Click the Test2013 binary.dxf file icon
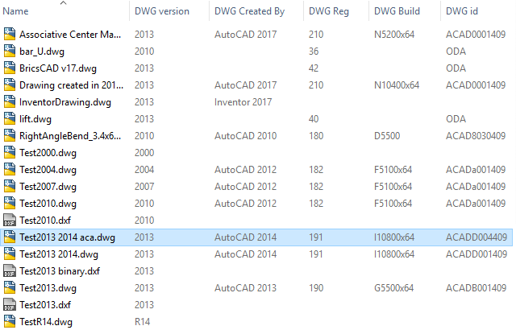Screen dimensions: 516x330 point(10,271)
